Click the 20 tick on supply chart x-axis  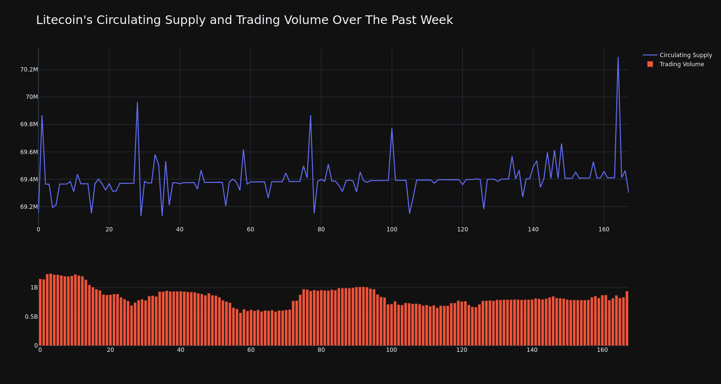point(109,229)
